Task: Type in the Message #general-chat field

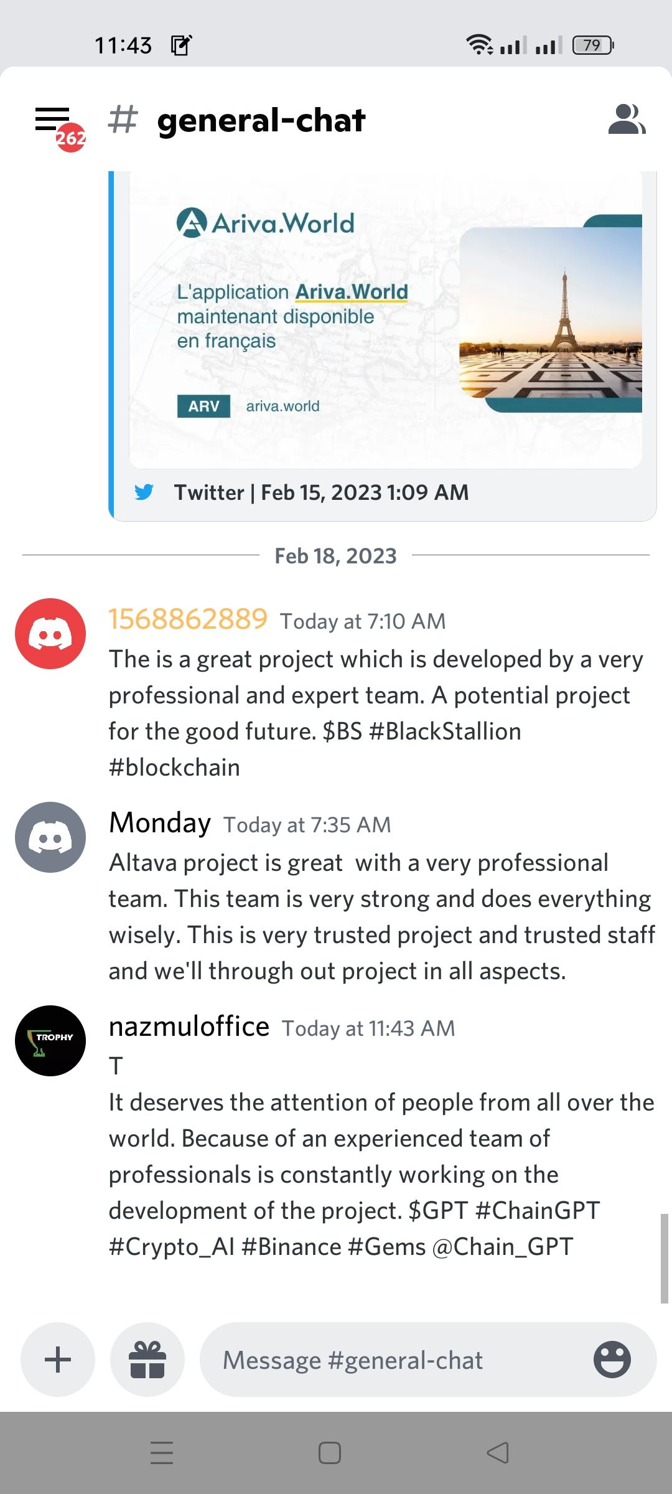Action: 398,1360
